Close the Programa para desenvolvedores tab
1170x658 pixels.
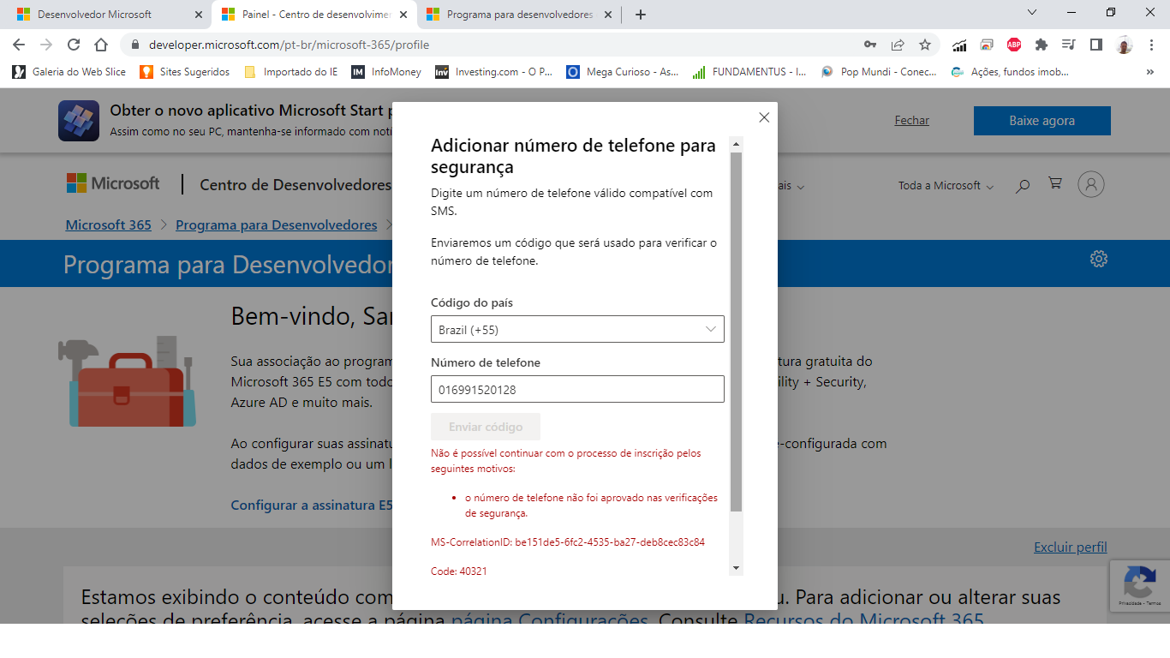pos(606,15)
